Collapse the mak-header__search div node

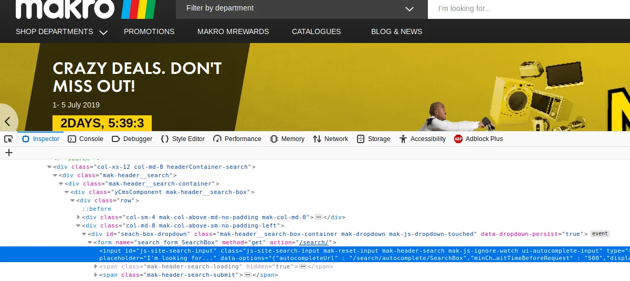[x=55, y=175]
